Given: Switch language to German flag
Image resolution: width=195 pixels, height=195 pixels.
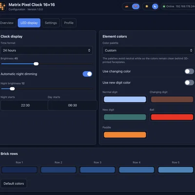Looking at the screenshot, I should 127,6.
